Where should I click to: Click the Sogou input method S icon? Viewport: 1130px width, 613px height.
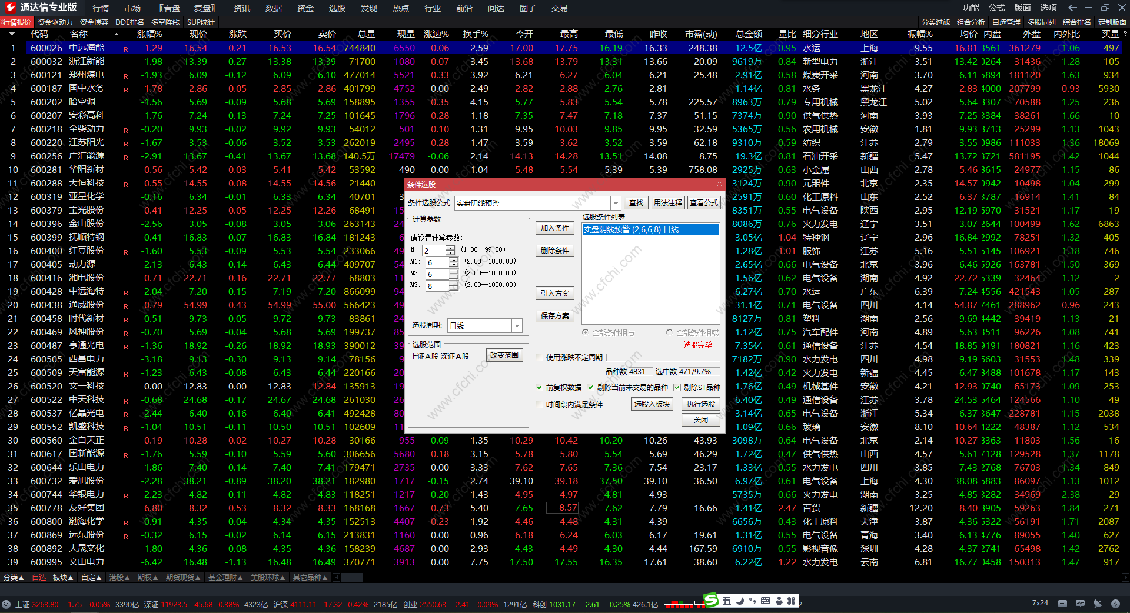[712, 600]
